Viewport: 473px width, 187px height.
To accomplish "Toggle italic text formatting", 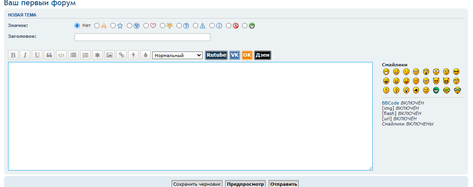I will point(25,55).
